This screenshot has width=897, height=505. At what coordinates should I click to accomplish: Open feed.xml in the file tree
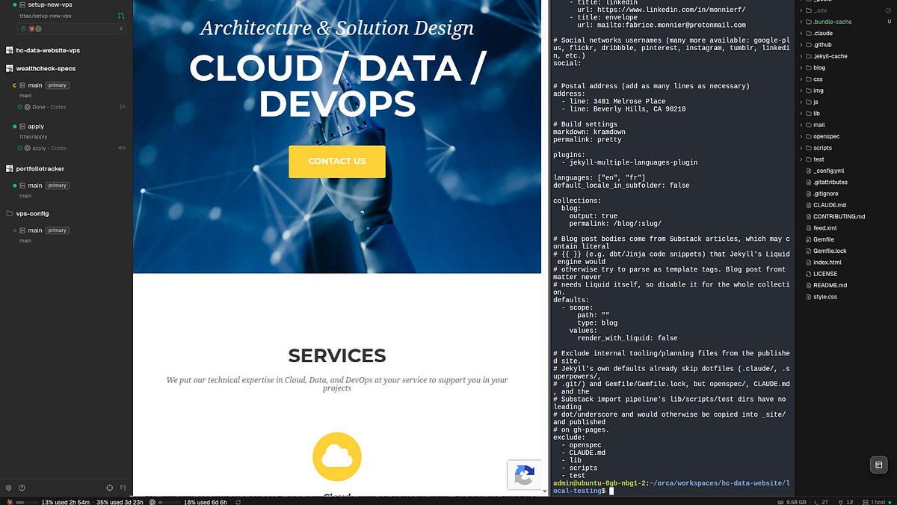(825, 228)
